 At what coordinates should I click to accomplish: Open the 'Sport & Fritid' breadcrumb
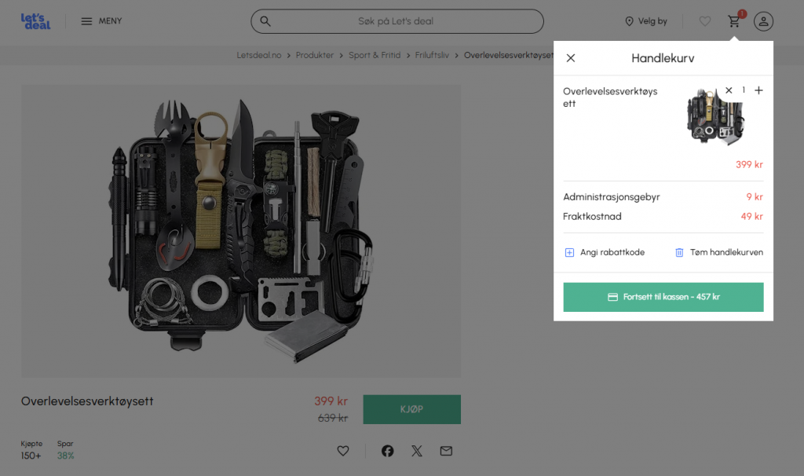(x=375, y=55)
